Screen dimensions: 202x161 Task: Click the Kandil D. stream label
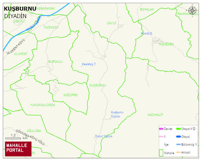[147, 33]
